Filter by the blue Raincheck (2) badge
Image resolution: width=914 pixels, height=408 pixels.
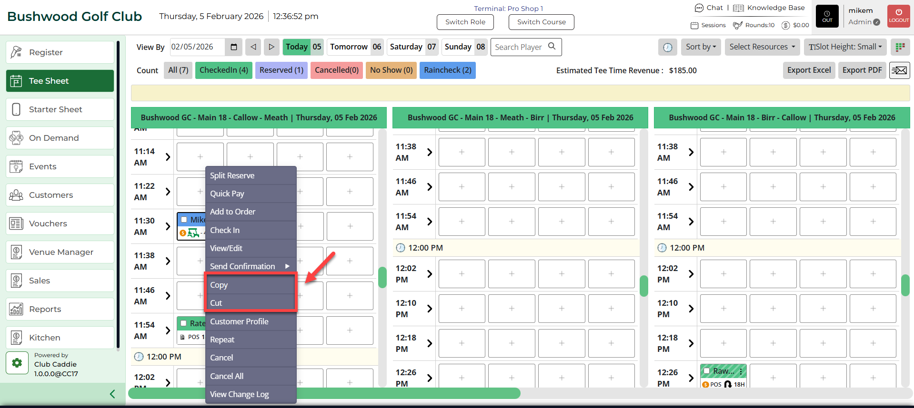447,70
